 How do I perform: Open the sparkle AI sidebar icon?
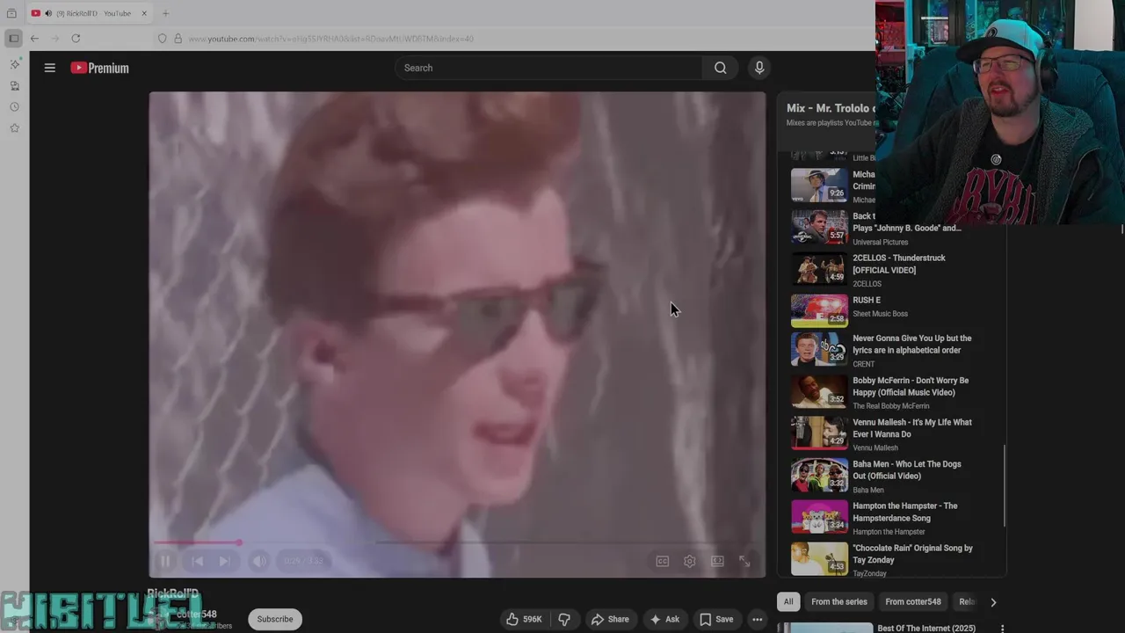pos(14,65)
